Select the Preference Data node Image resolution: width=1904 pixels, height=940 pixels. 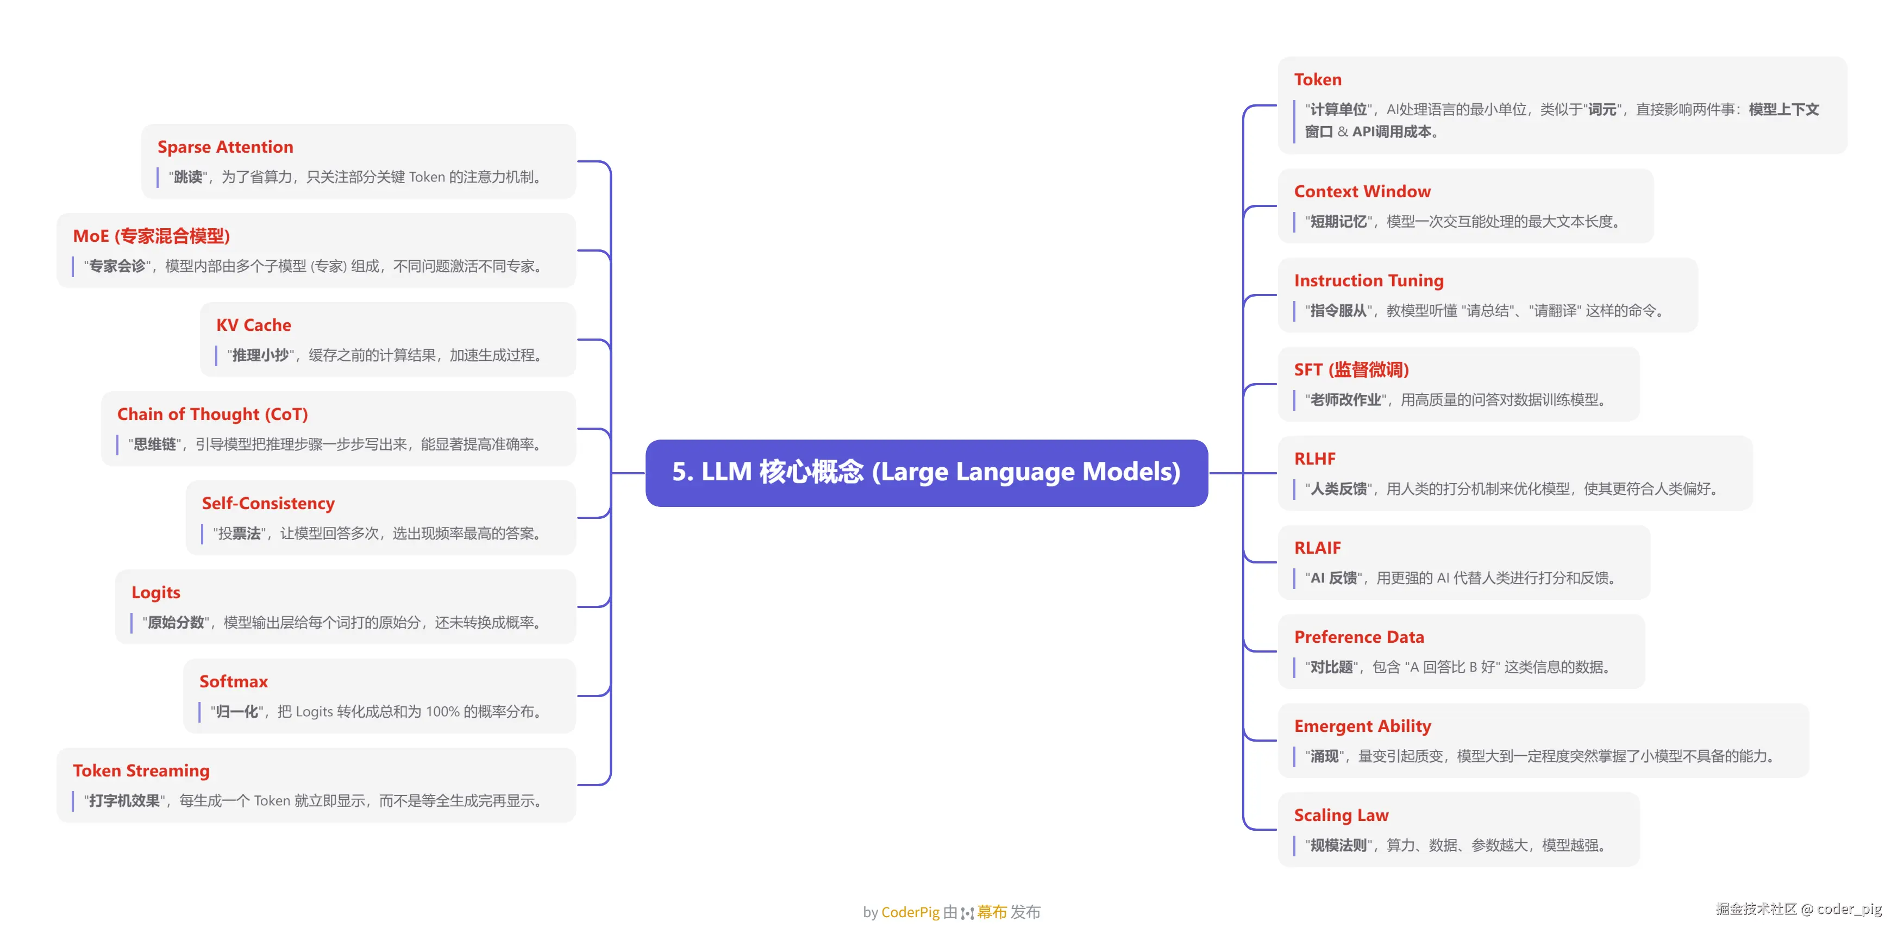1358,637
